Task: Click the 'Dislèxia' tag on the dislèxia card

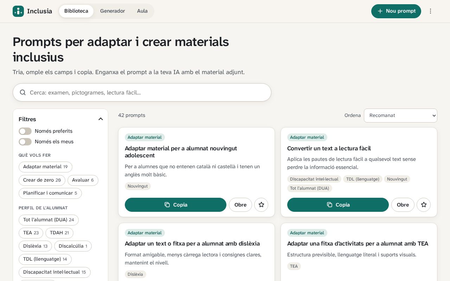Action: click(135, 274)
